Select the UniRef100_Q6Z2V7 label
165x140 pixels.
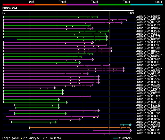(x=148, y=79)
